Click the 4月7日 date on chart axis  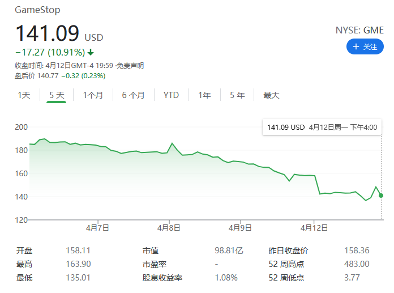click(x=97, y=228)
